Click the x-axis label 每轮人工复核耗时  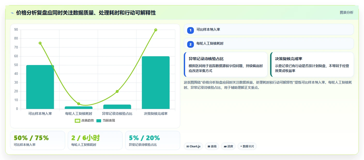(x=79, y=114)
